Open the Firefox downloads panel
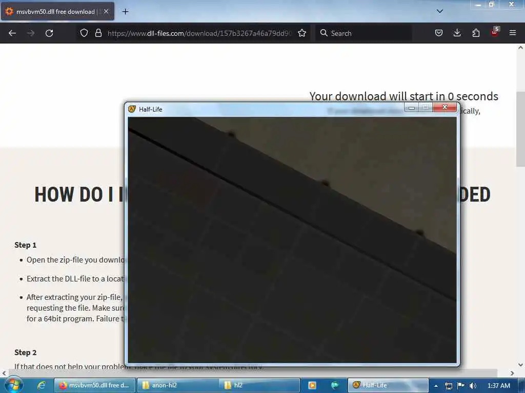 [457, 33]
